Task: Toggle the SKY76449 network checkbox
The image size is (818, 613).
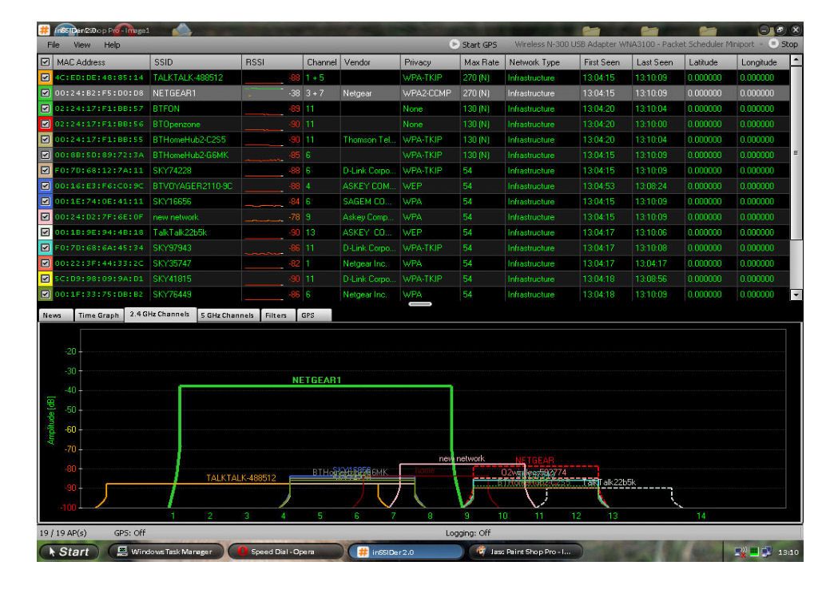Action: click(x=46, y=295)
